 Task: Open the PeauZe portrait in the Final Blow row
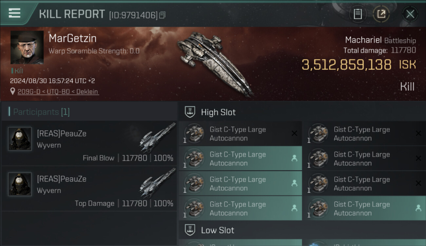[20, 139]
